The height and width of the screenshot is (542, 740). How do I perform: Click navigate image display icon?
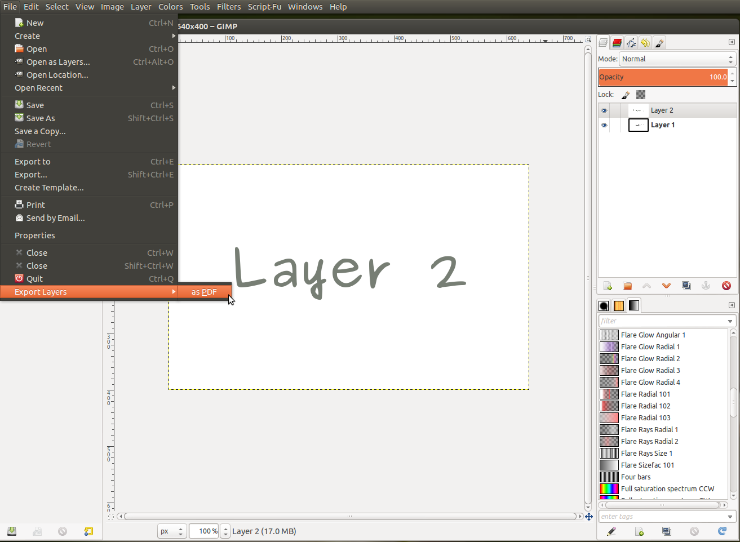pyautogui.click(x=588, y=517)
